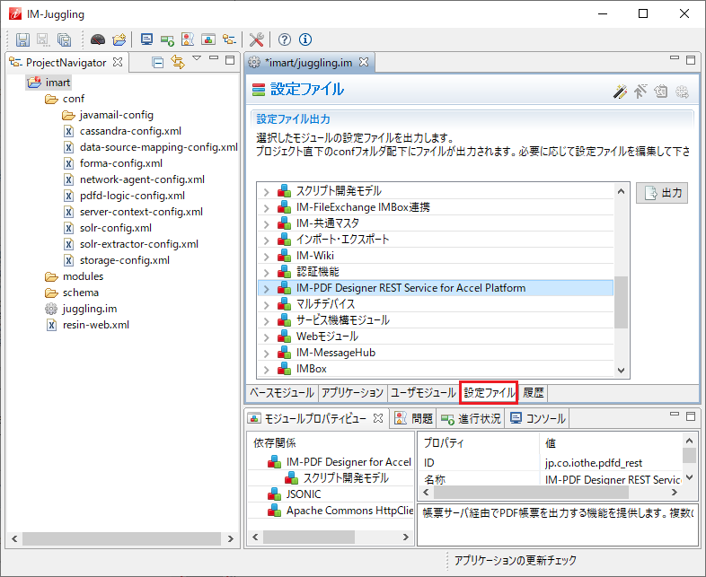Click the blue information about icon

[x=305, y=39]
